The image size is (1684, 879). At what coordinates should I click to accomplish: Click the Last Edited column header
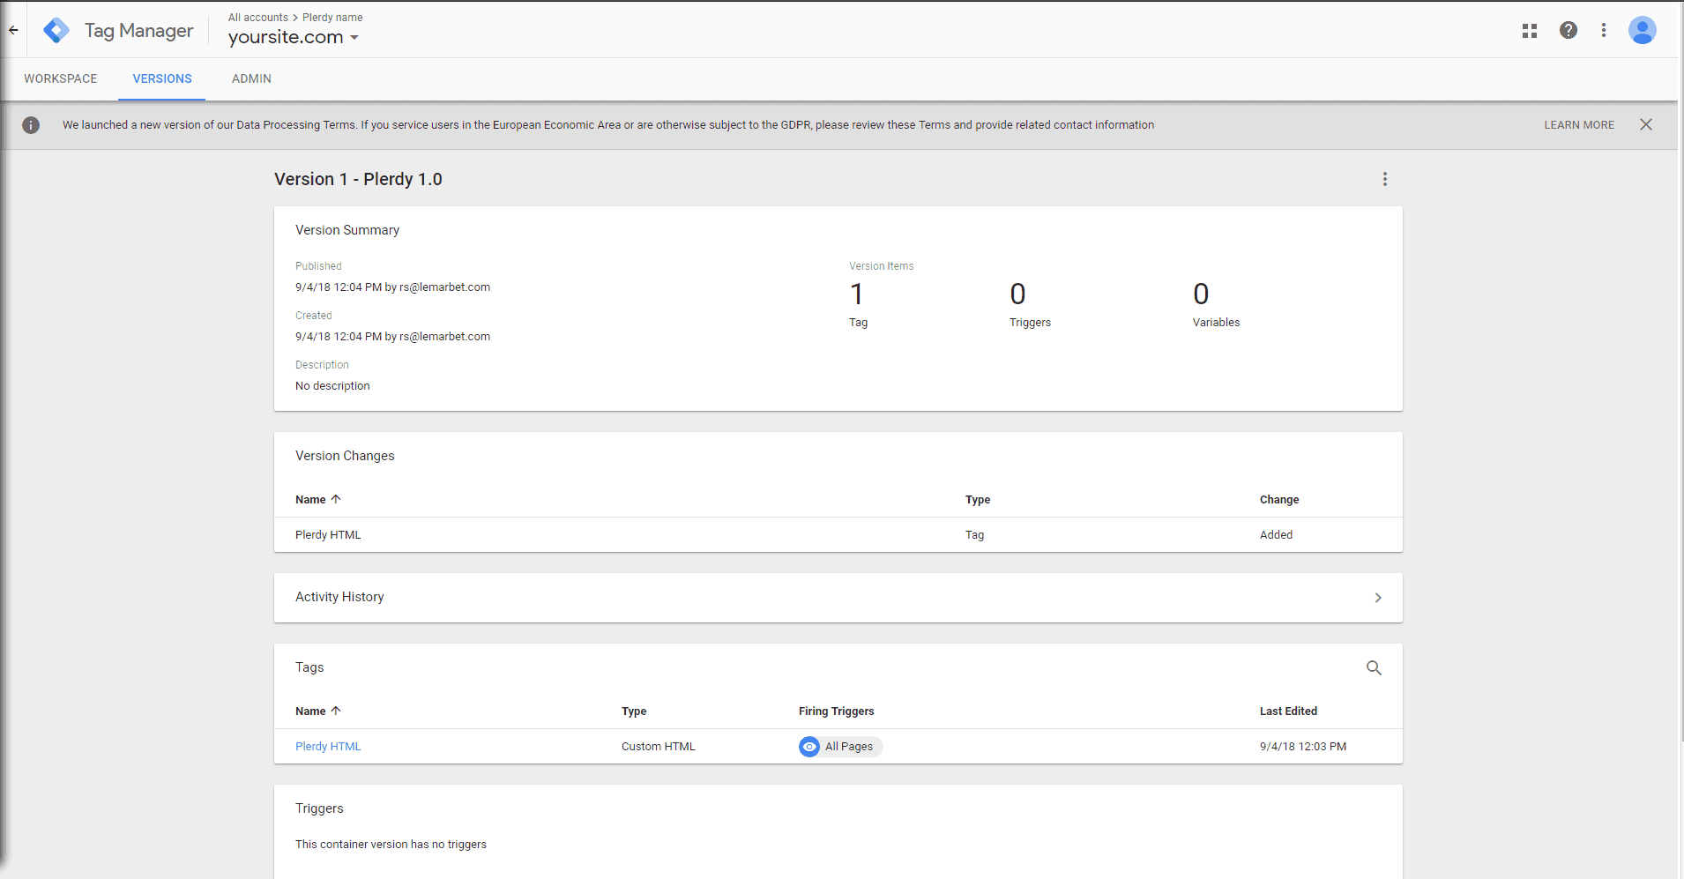coord(1288,711)
